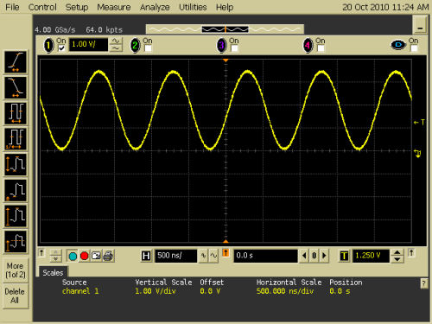Viewport: 432px width, 324px height.
Task: Increase the trigger level with up arrow
Action: [397, 252]
